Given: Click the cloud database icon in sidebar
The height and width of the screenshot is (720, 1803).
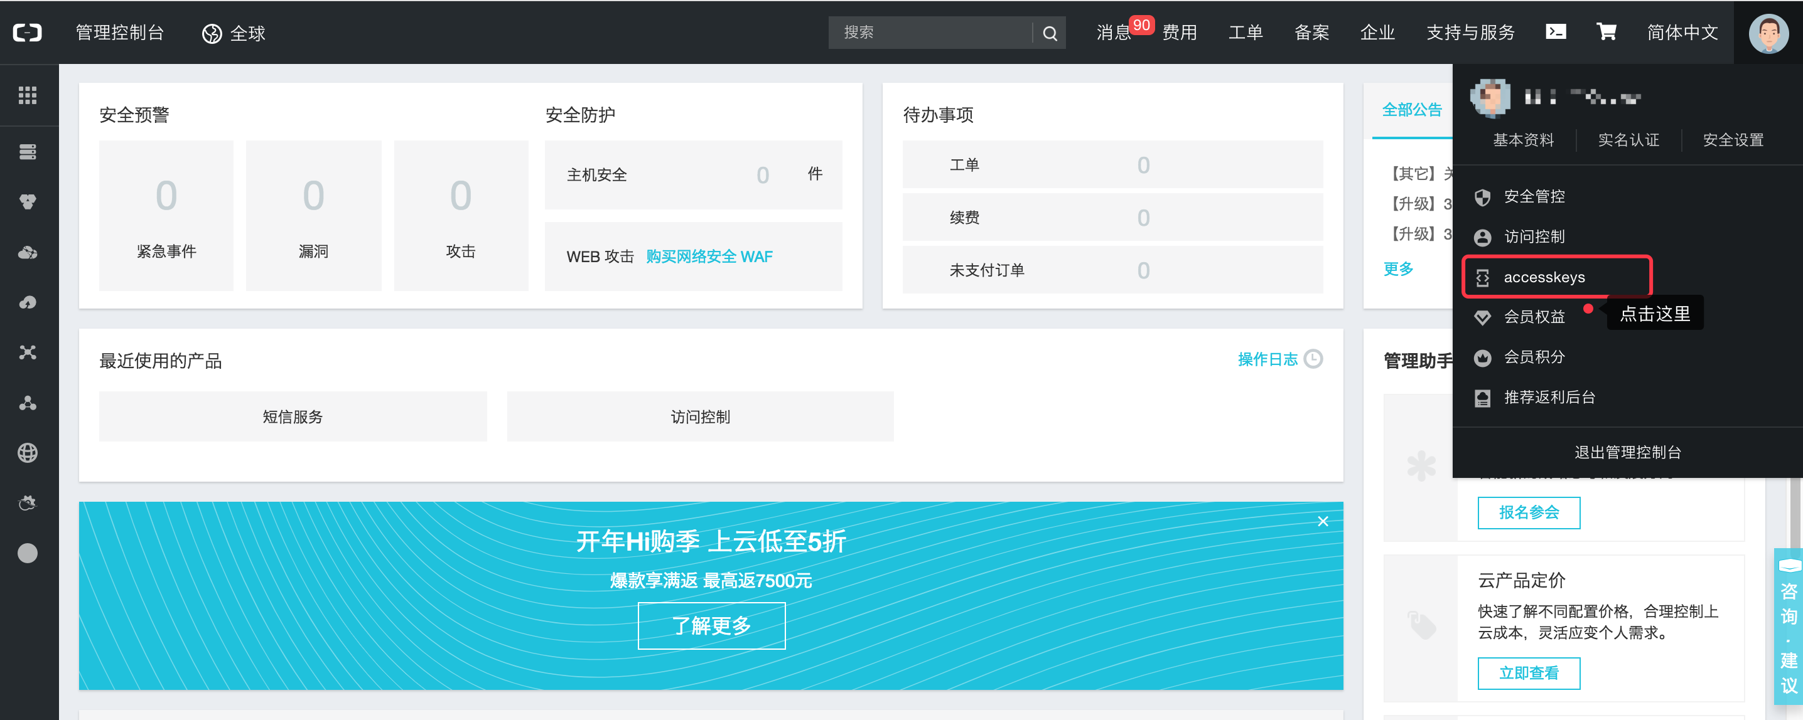Looking at the screenshot, I should click(x=27, y=252).
